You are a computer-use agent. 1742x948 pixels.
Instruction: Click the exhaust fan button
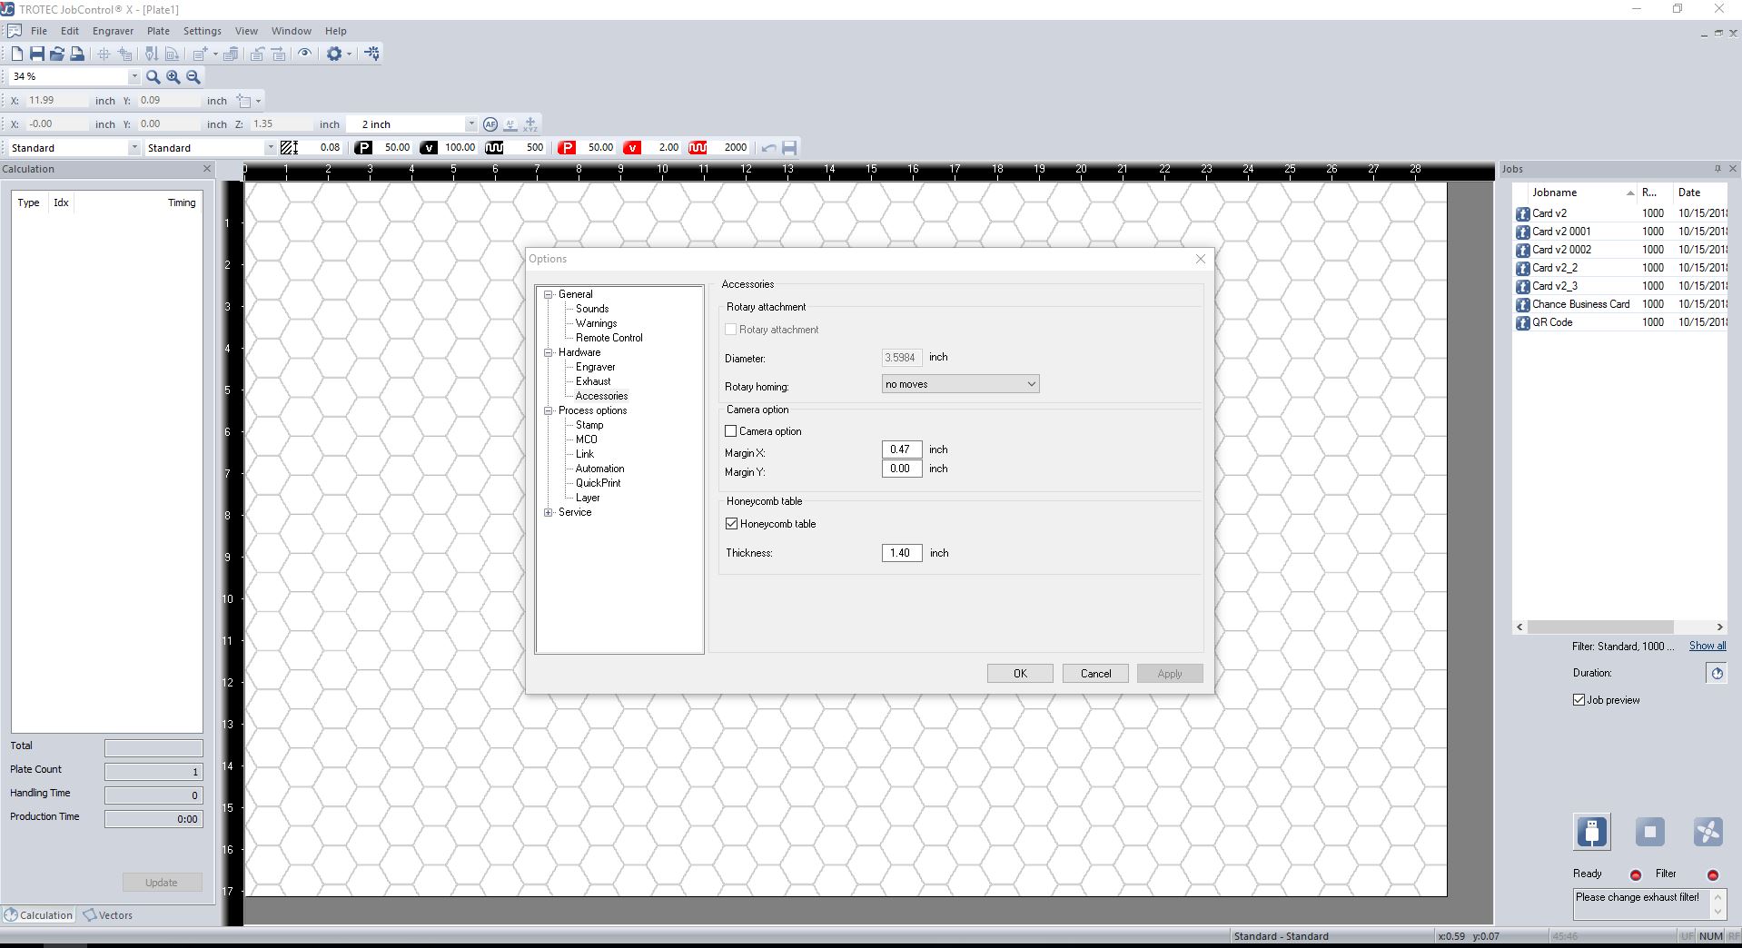(1707, 832)
